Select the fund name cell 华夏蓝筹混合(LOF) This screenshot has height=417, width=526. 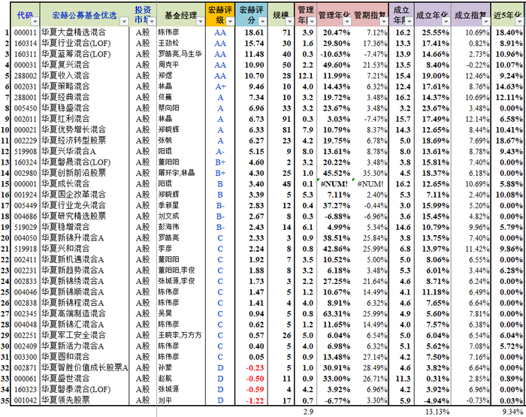(84, 54)
